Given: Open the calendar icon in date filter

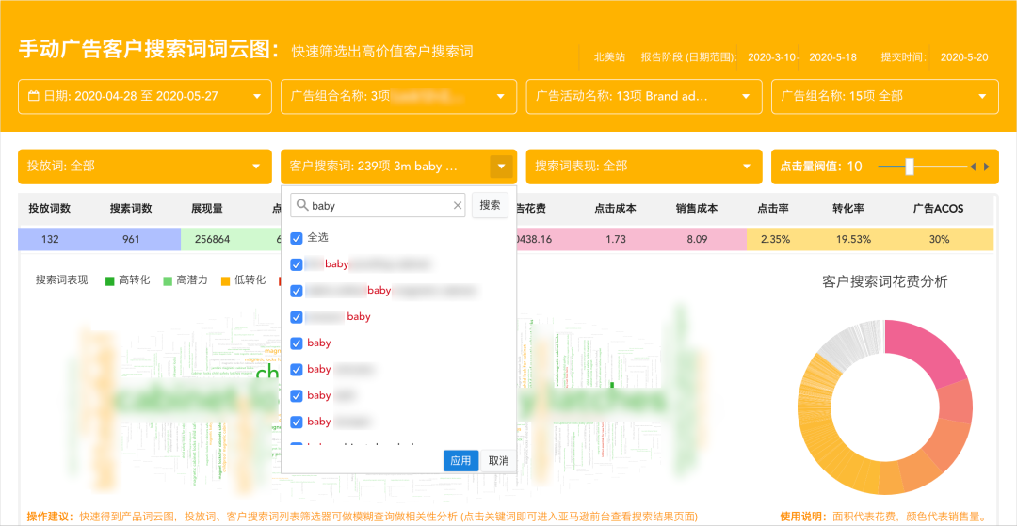Looking at the screenshot, I should [x=35, y=97].
